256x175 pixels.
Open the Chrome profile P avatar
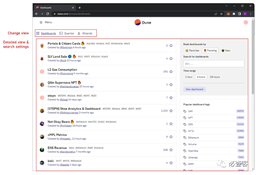tap(245, 14)
